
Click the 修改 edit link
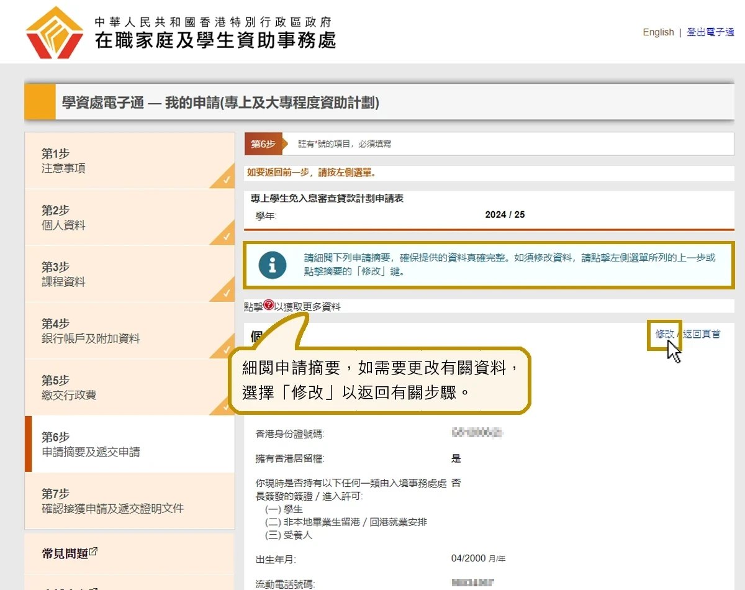(x=664, y=334)
